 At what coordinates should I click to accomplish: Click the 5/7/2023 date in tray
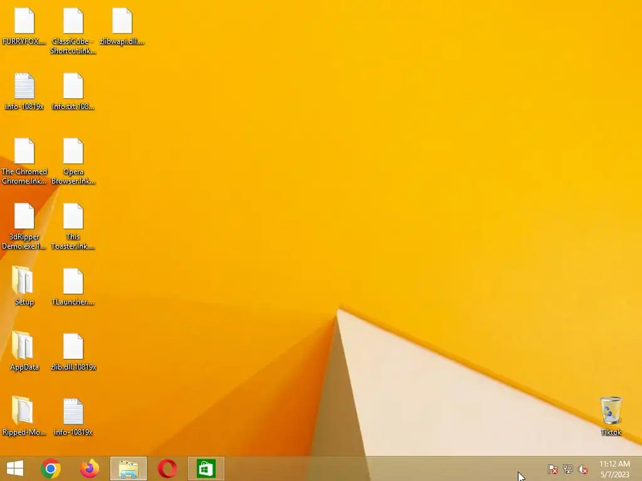point(614,475)
